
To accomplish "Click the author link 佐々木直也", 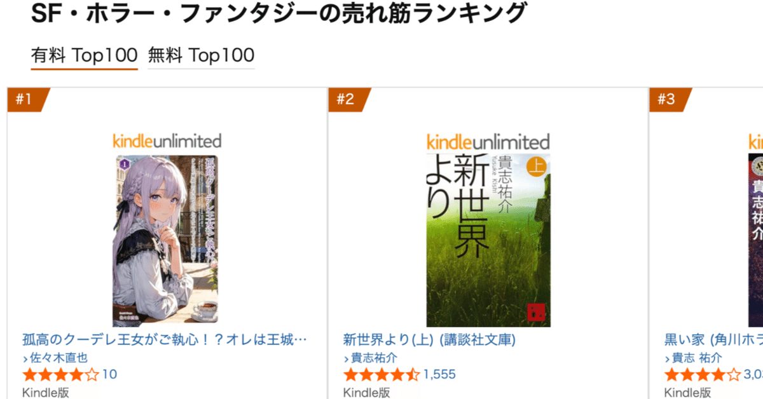I will pos(57,358).
